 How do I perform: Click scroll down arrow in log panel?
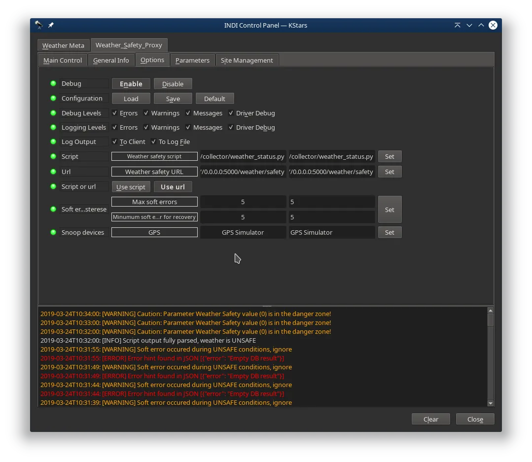(490, 403)
